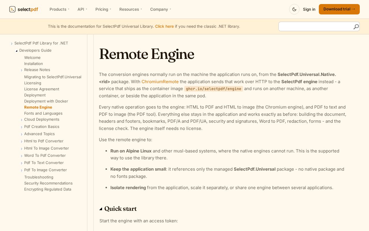This screenshot has width=369, height=231.
Task: Open the Troubleshooting page
Action: (39, 177)
